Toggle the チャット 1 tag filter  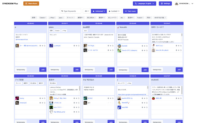[x=70, y=18]
